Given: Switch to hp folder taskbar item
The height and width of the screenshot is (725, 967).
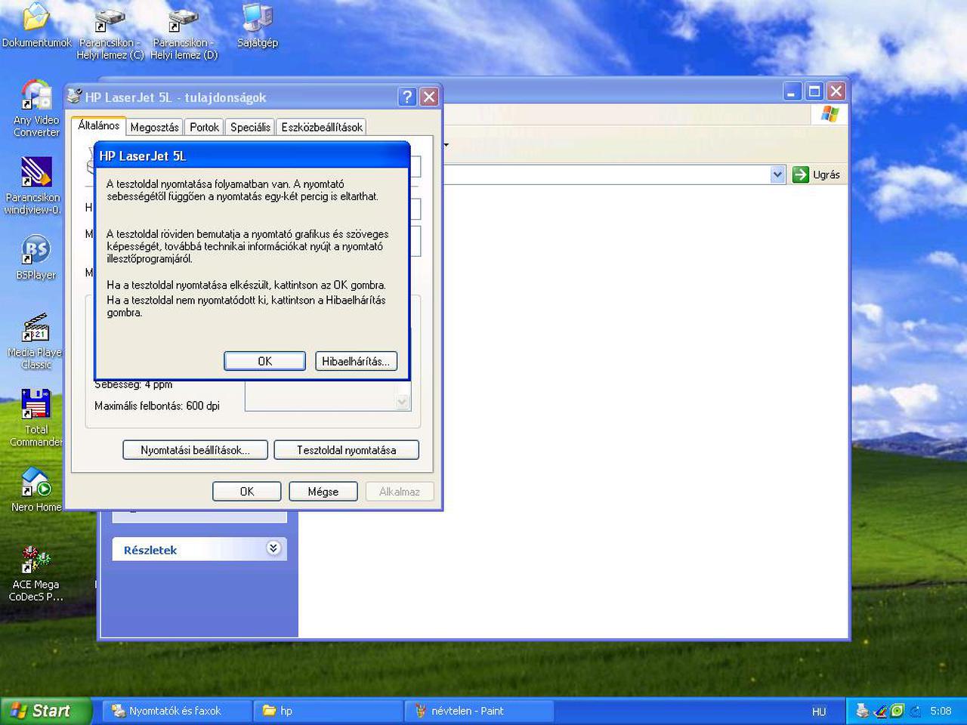Looking at the screenshot, I should (x=328, y=711).
